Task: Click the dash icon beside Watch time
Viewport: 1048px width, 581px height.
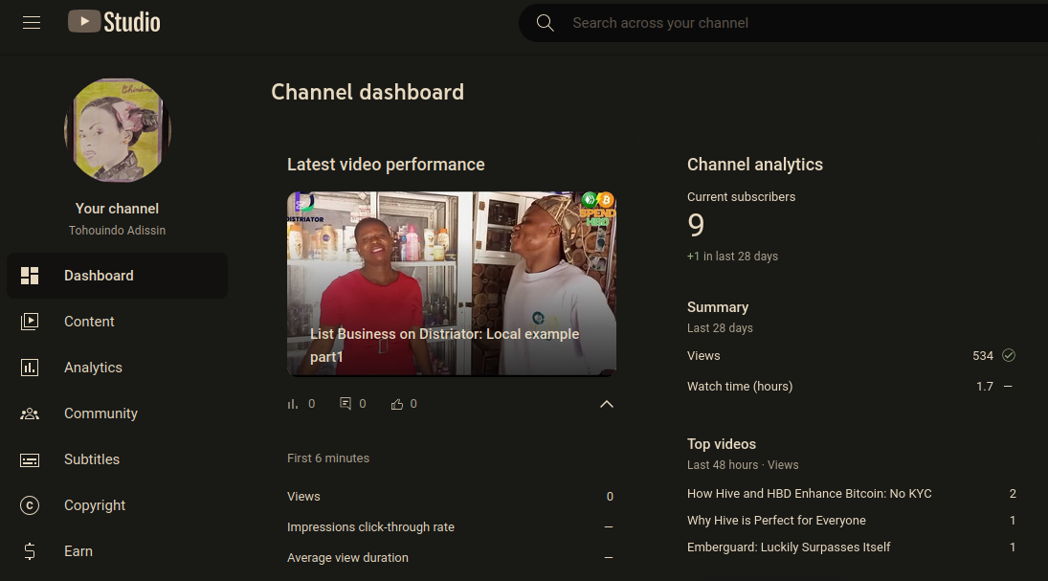Action: pyautogui.click(x=1008, y=386)
